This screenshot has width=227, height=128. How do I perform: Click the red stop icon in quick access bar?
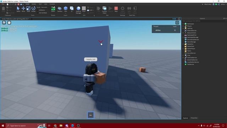(x=18, y=4)
